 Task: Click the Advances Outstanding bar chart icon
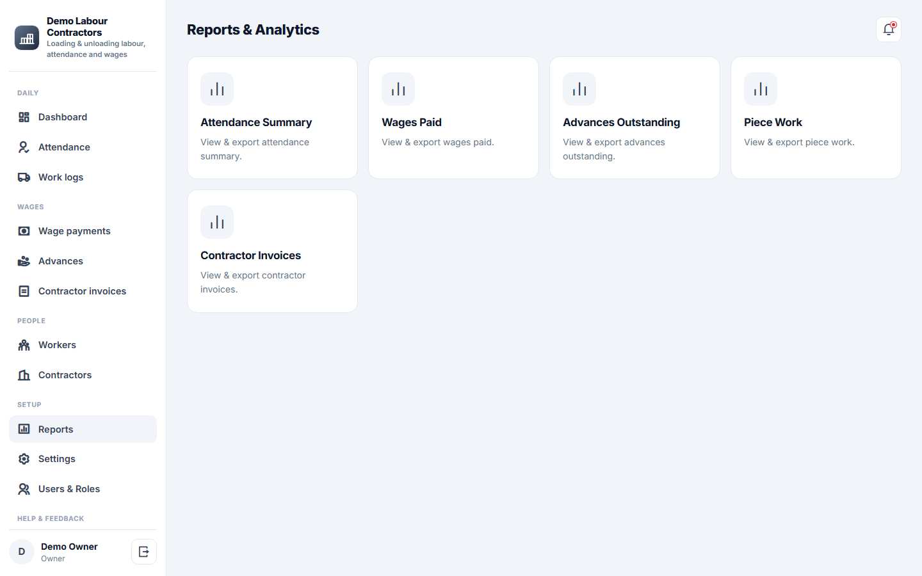coord(579,89)
